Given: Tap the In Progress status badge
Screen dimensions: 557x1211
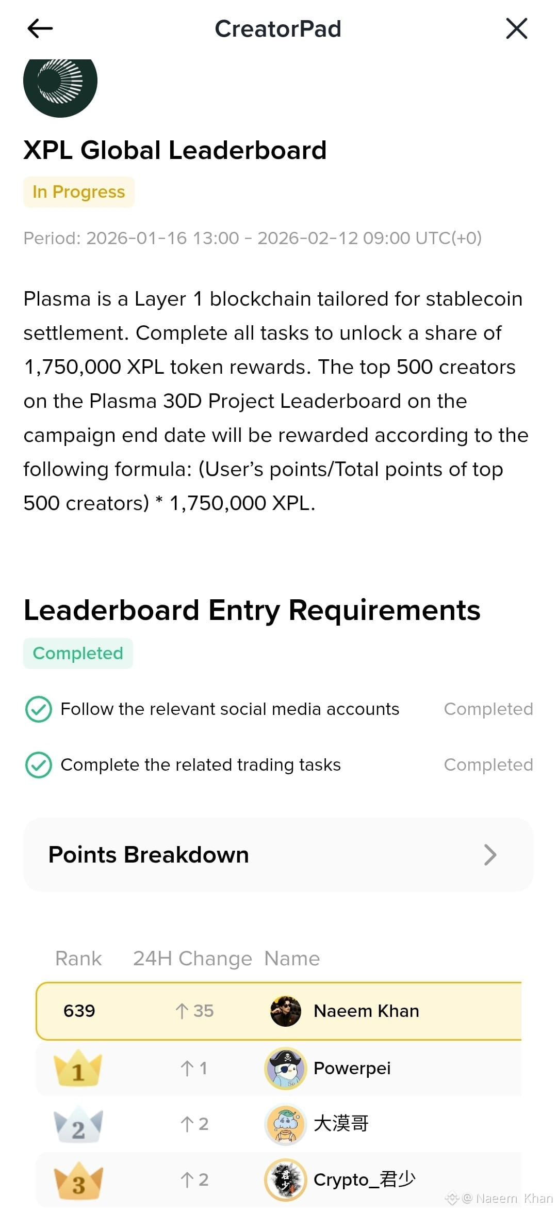Looking at the screenshot, I should (78, 192).
